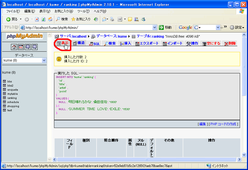Open the SQL documentation icon in sidebar
Image resolution: width=248 pixels, height=170 pixels.
35,47
